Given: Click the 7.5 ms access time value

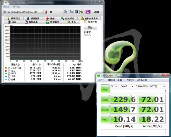Looking at the screenshot, I should pos(57,79).
